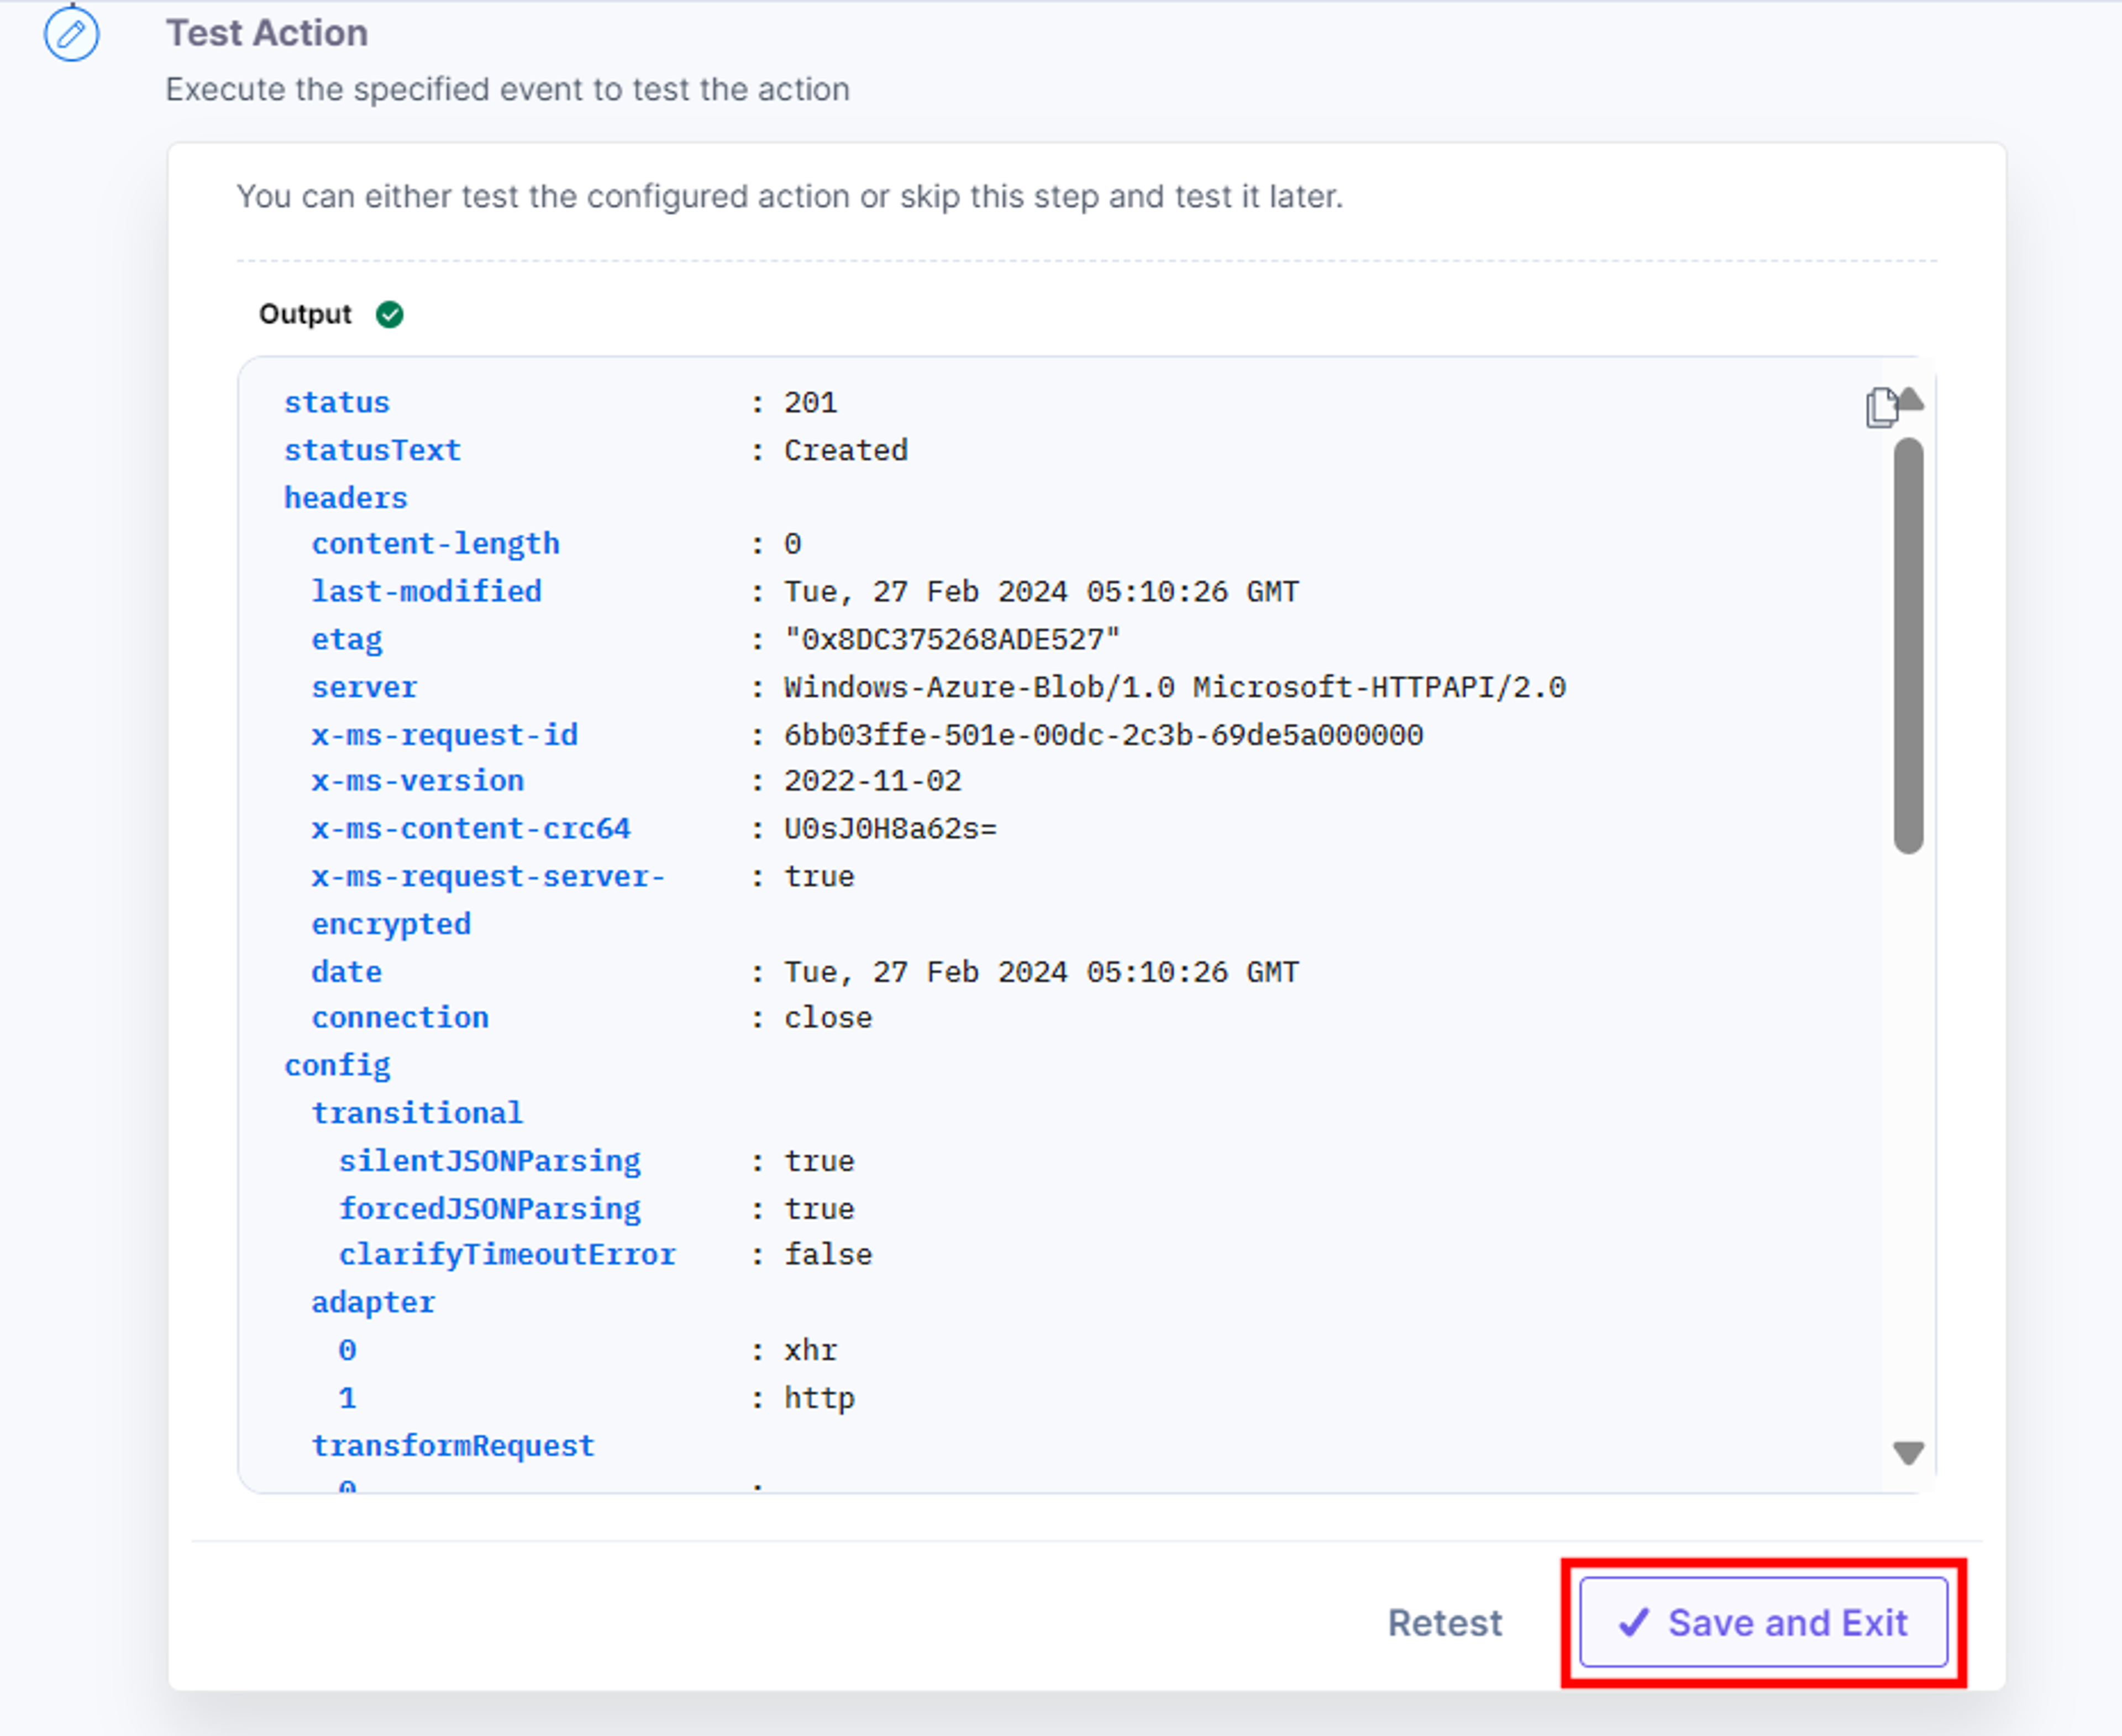Click the 'silentJSONParsing' key
The height and width of the screenshot is (1736, 2122).
(x=489, y=1161)
